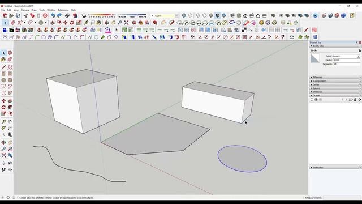The image size is (362, 204).
Task: Activate the Orbit tool in left toolbar
Action: click(x=3, y=142)
